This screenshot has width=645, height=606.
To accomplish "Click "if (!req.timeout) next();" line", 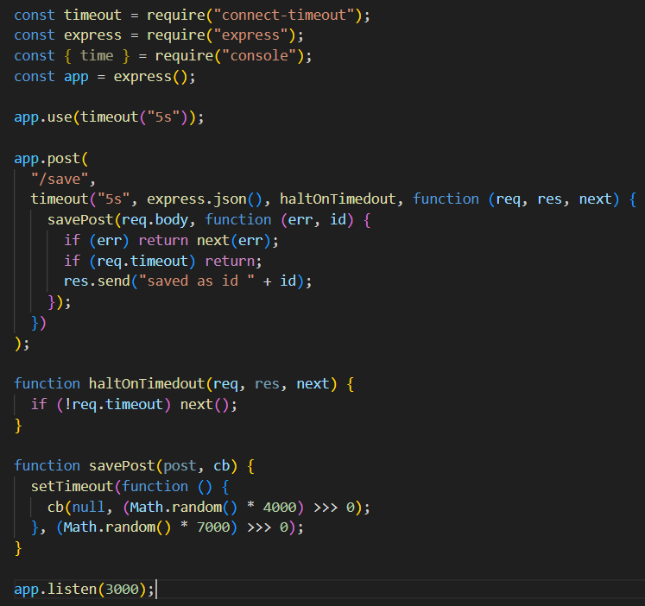I will (134, 405).
